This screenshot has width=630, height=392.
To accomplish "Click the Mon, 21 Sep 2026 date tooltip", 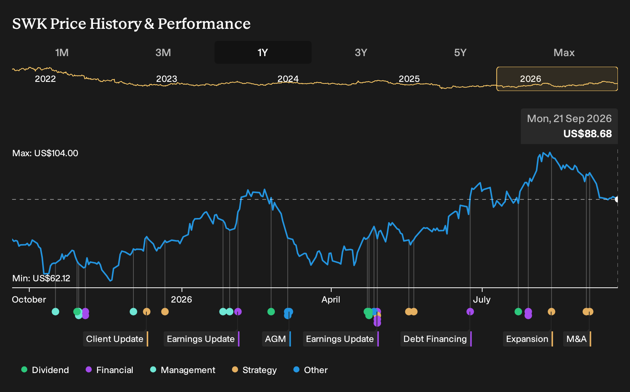I will pyautogui.click(x=569, y=119).
